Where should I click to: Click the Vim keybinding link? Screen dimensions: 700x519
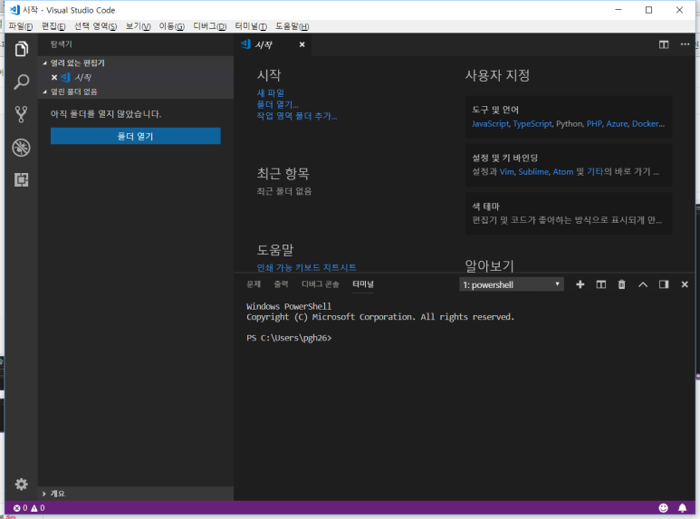[507, 171]
